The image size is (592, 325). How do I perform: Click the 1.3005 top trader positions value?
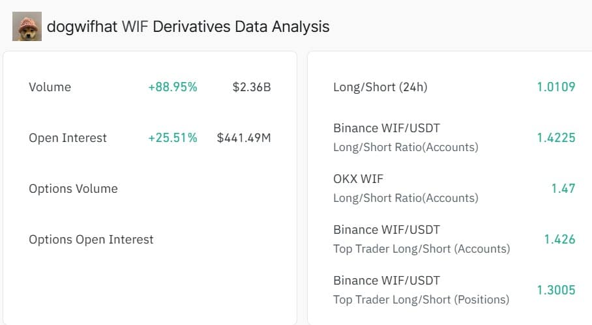[555, 290]
